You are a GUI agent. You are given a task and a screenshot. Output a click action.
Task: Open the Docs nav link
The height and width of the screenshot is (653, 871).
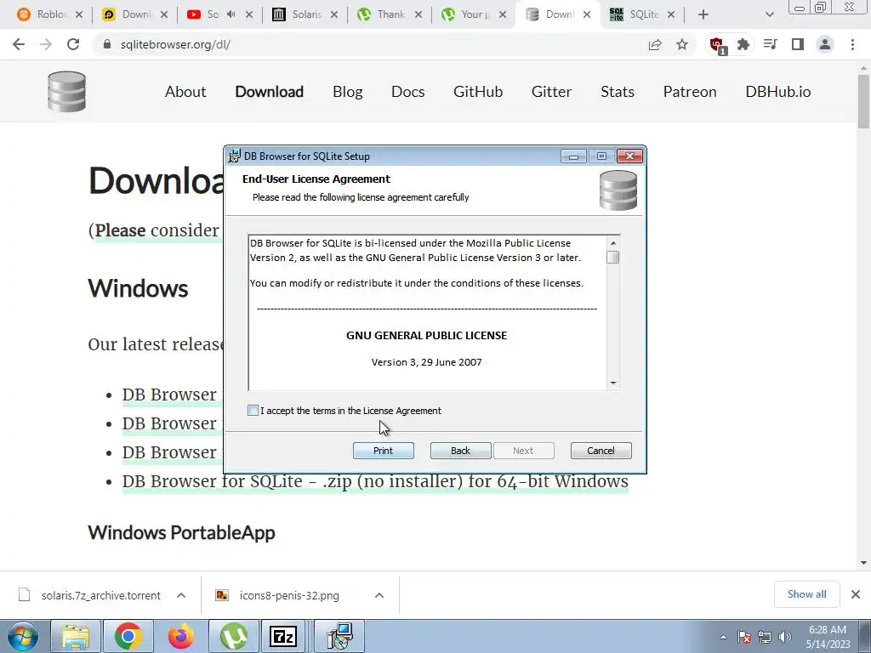407,92
